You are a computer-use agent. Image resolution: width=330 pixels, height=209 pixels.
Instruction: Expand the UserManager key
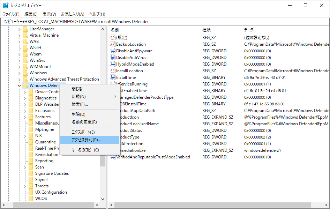pos(20,29)
